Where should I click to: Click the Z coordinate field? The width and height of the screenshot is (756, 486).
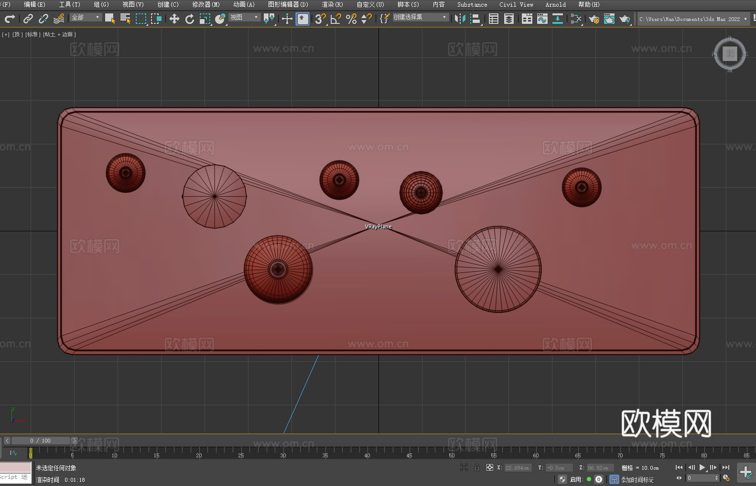tap(600, 468)
